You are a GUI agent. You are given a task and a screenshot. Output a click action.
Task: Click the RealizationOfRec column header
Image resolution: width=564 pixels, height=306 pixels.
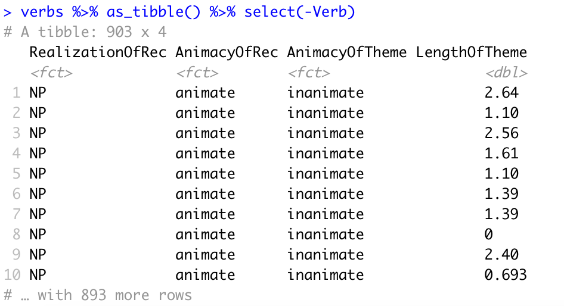(99, 52)
